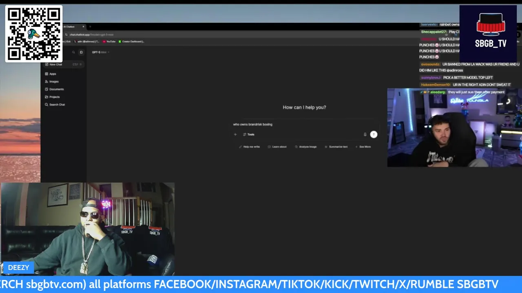This screenshot has width=522, height=293.
Task: Click the microphone icon in prompt box
Action: point(365,134)
